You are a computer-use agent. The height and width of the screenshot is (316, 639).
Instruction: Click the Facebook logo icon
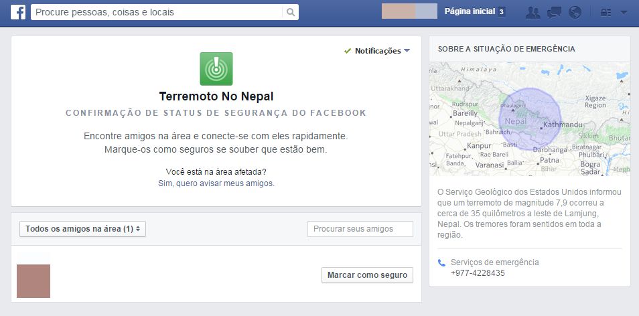(17, 12)
